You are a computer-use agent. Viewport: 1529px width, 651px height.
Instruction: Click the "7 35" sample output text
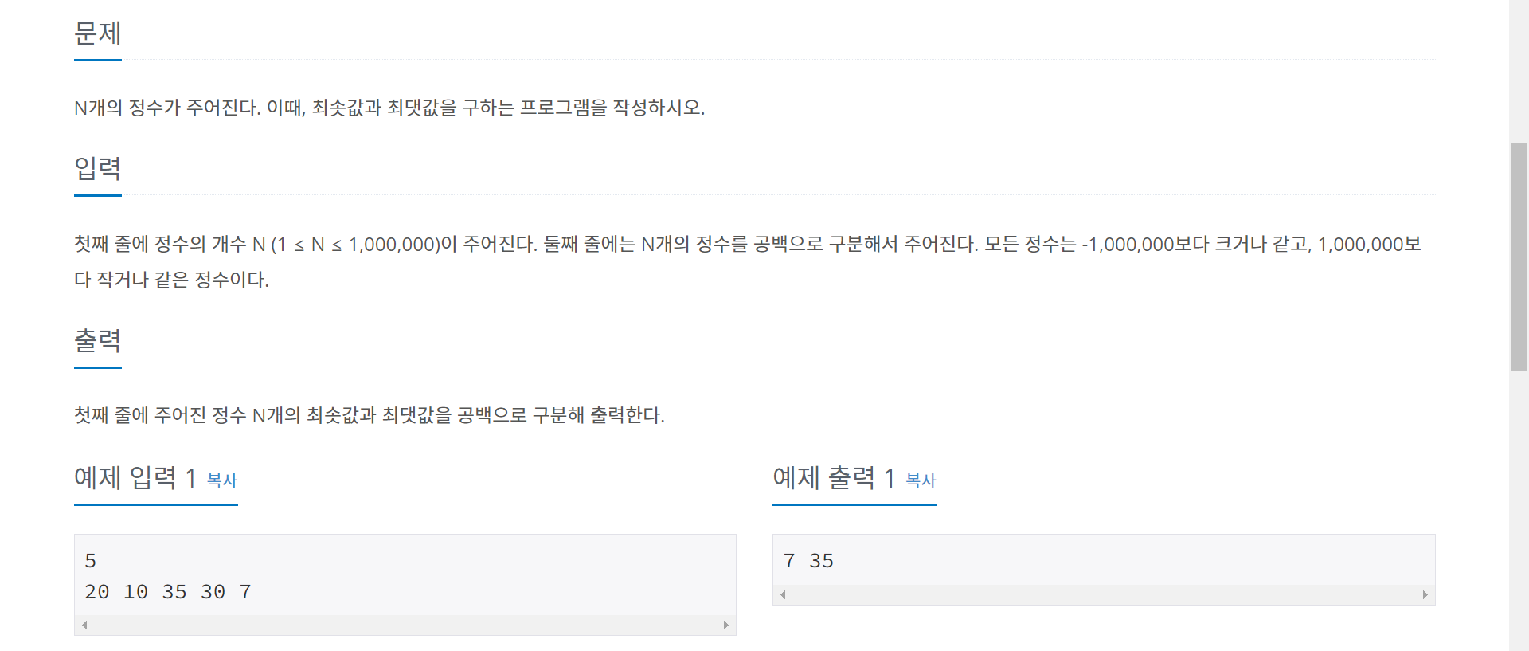808,561
